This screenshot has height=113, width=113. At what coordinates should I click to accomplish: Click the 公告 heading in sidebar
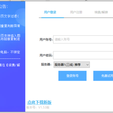(4, 7)
